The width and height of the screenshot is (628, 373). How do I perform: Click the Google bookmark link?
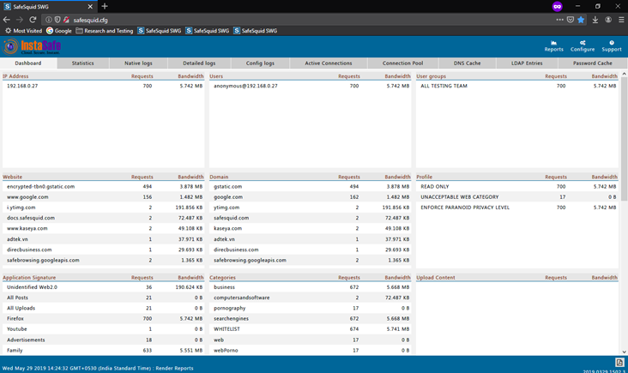point(59,31)
